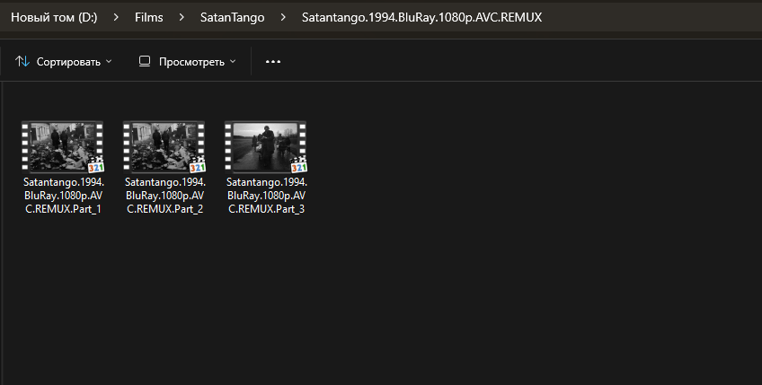
Task: Open the three-dot more options menu
Action: pos(273,62)
